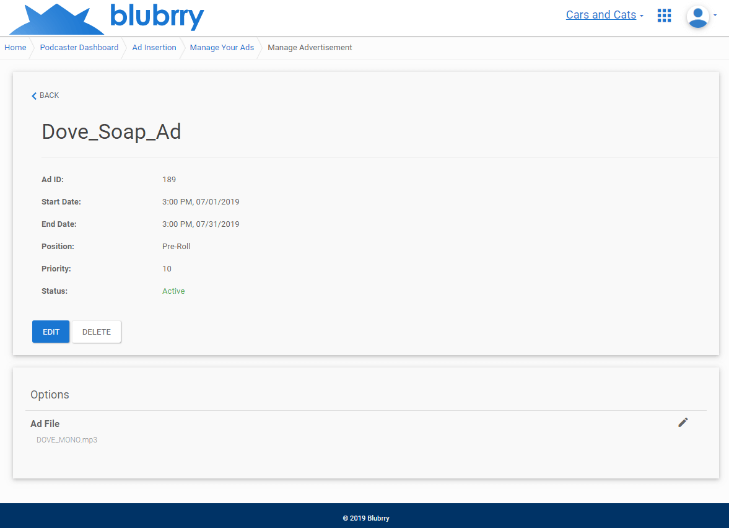Open Podcaster Dashboard breadcrumb
Viewport: 729px width, 528px height.
click(79, 48)
